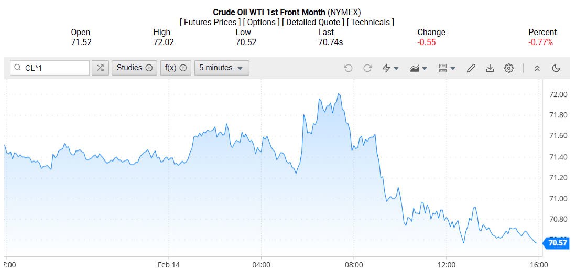Viewport: 576px width, 269px height.
Task: Redo the chart action
Action: click(367, 68)
